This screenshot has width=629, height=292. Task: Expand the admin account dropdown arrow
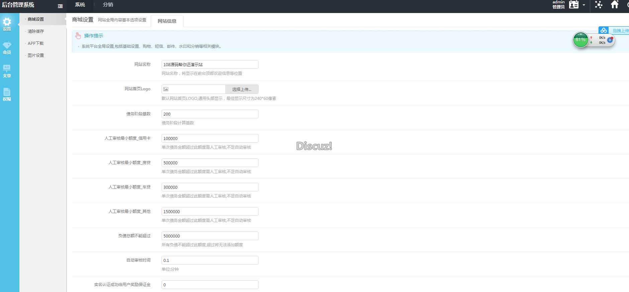tap(584, 5)
